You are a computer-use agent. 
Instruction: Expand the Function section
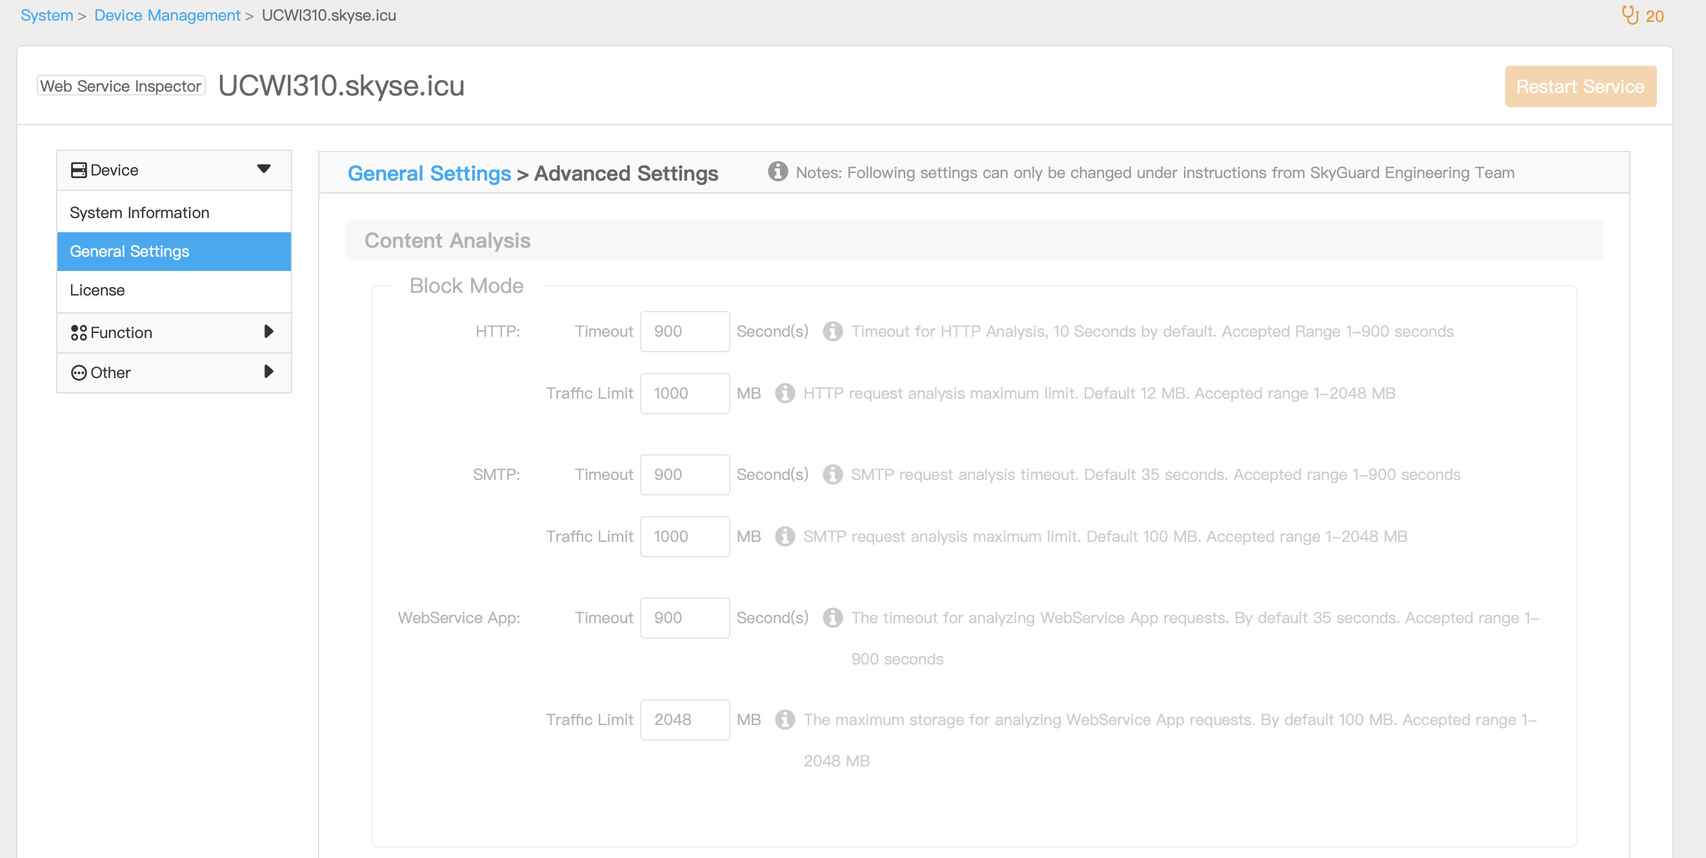[268, 332]
